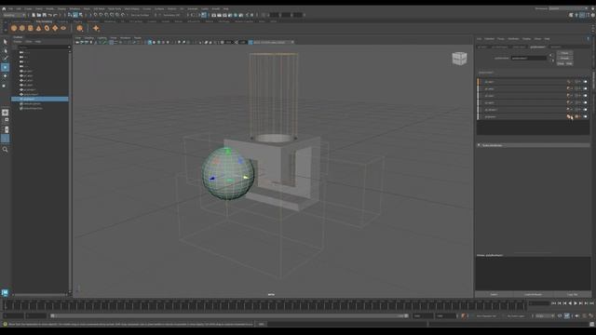The image size is (596, 335).
Task: Create a polygon cube from the shelf
Action: point(22,28)
